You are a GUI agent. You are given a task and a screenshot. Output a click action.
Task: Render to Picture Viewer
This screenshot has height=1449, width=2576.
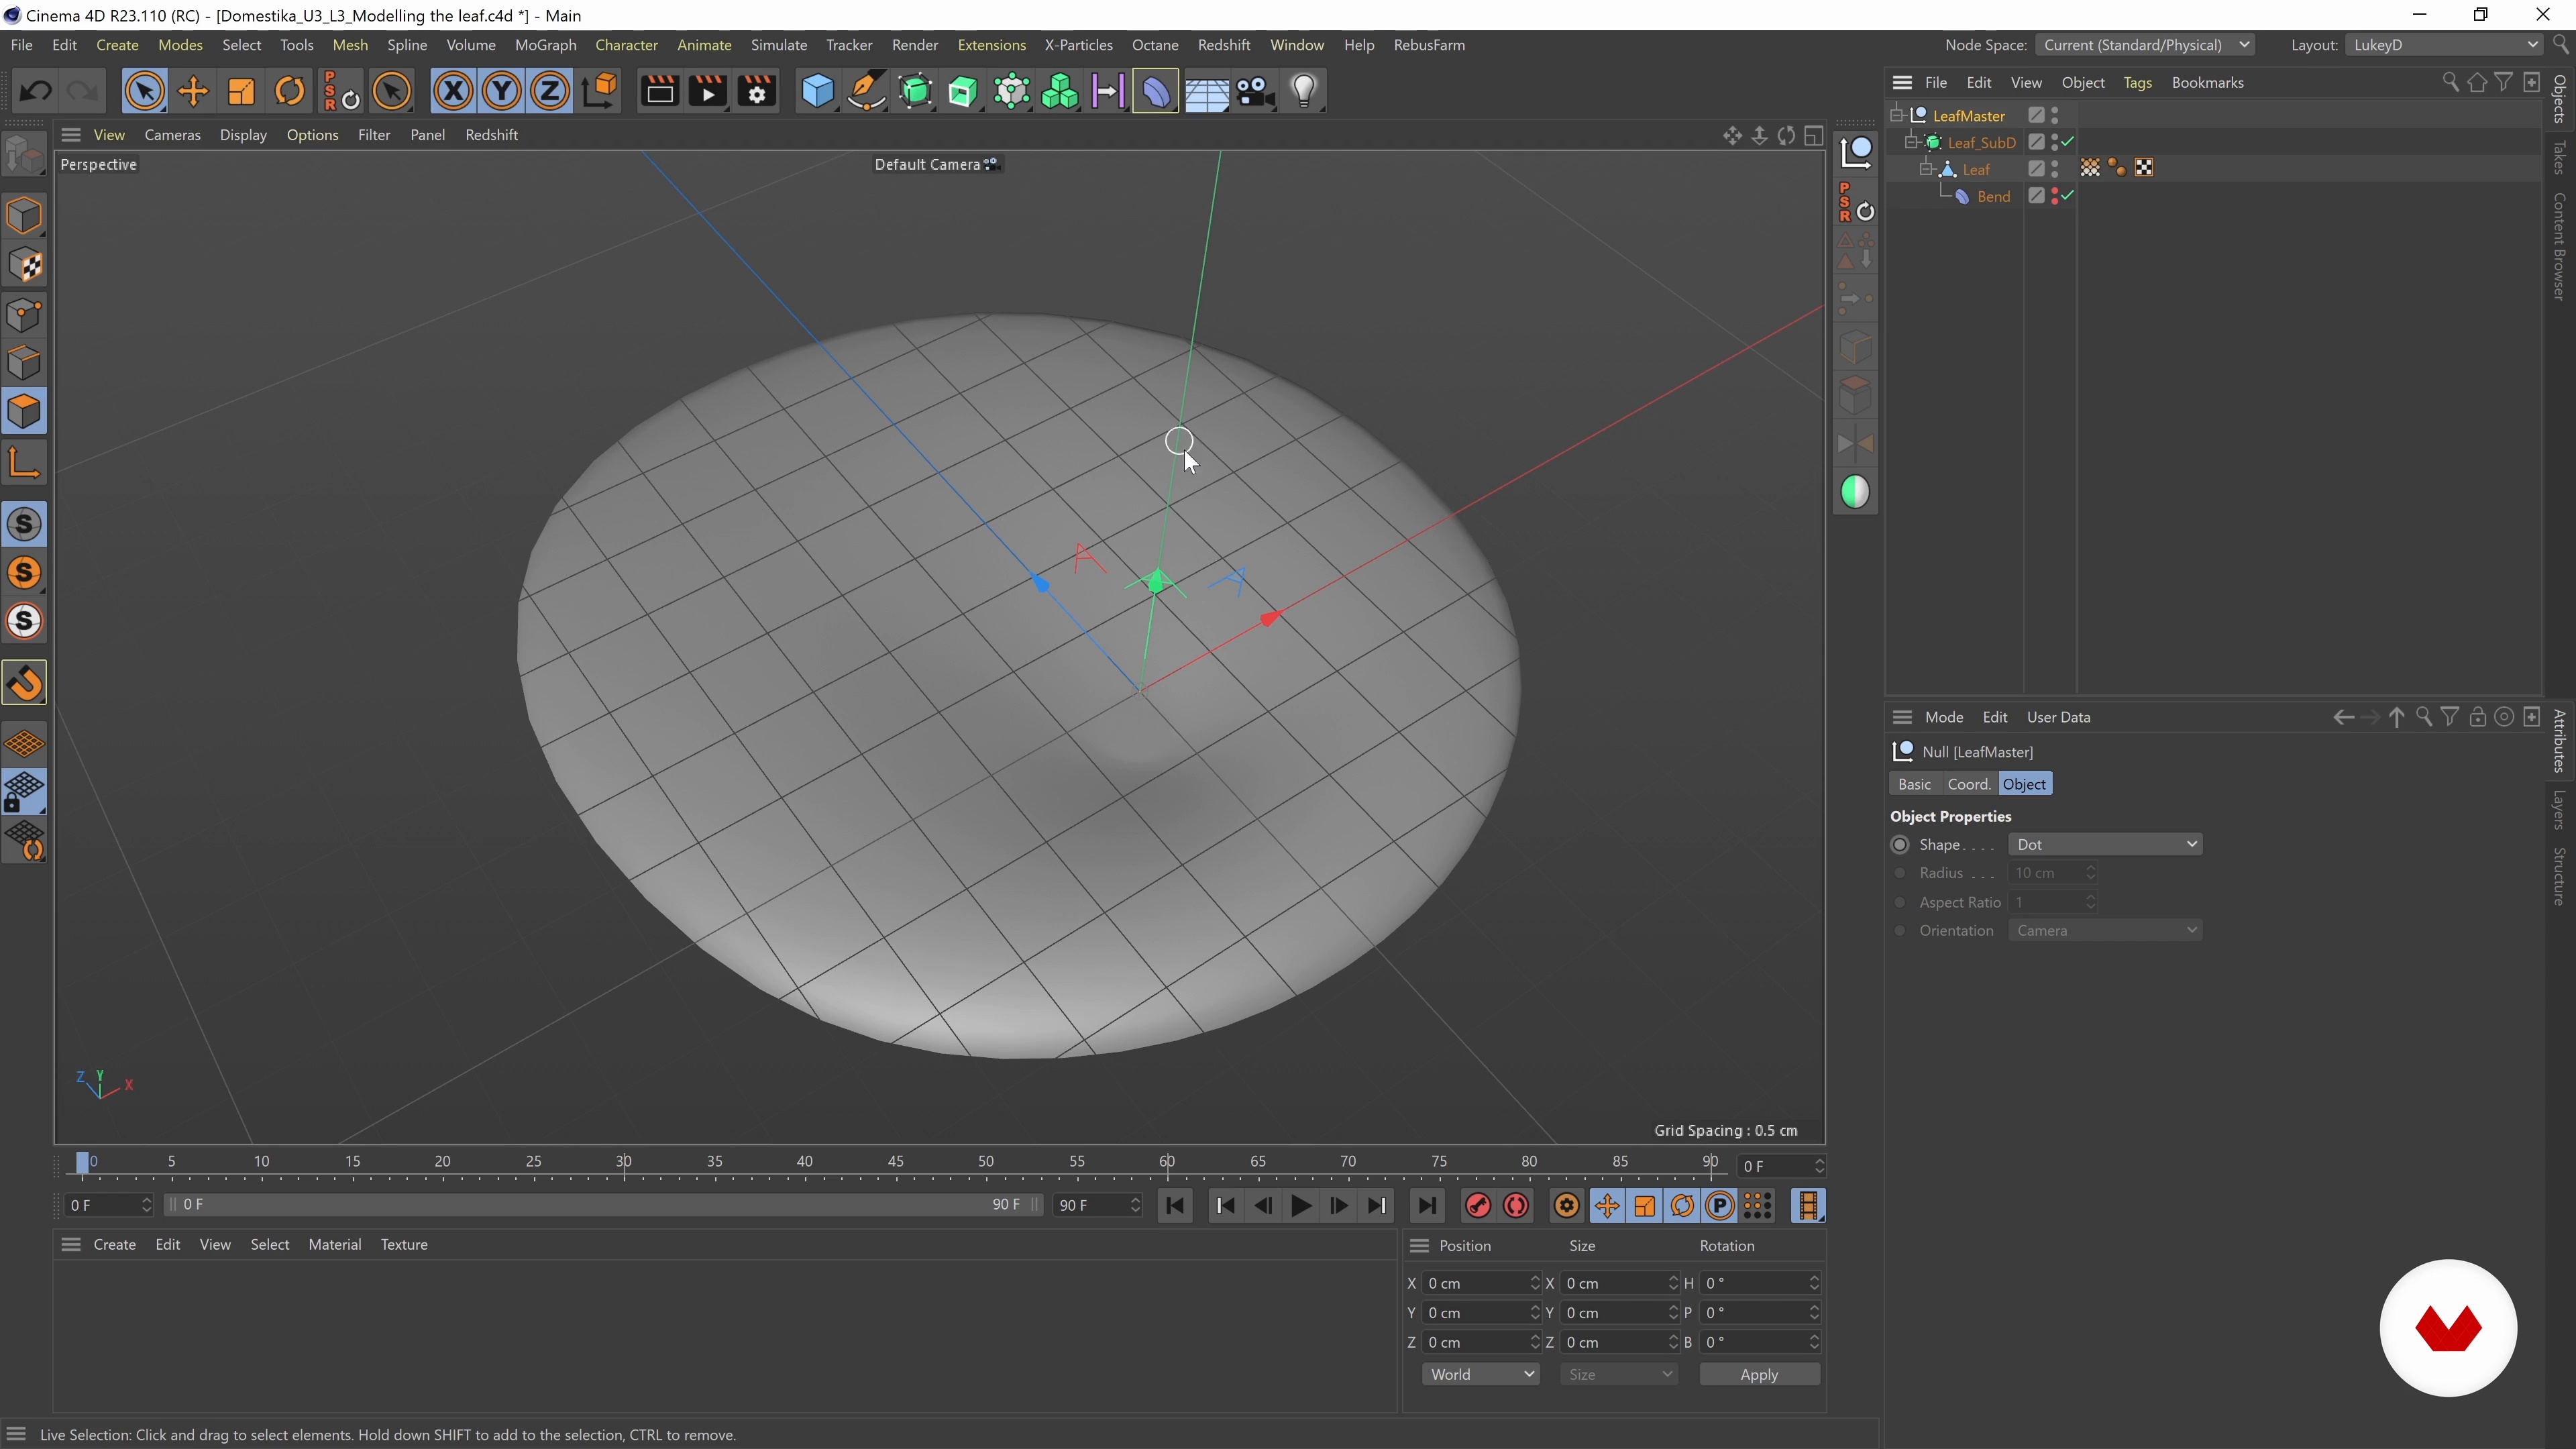(x=708, y=92)
